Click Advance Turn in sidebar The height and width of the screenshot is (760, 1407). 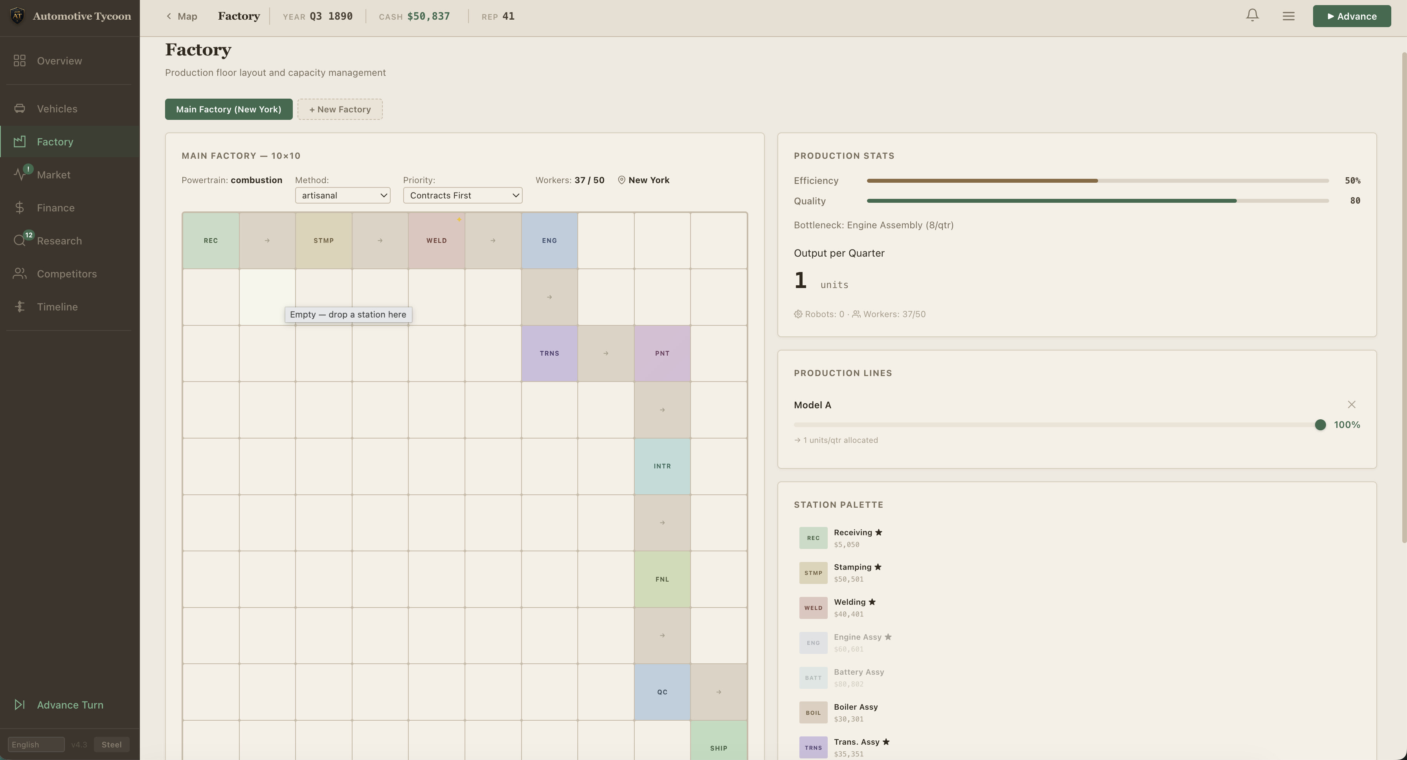[70, 705]
